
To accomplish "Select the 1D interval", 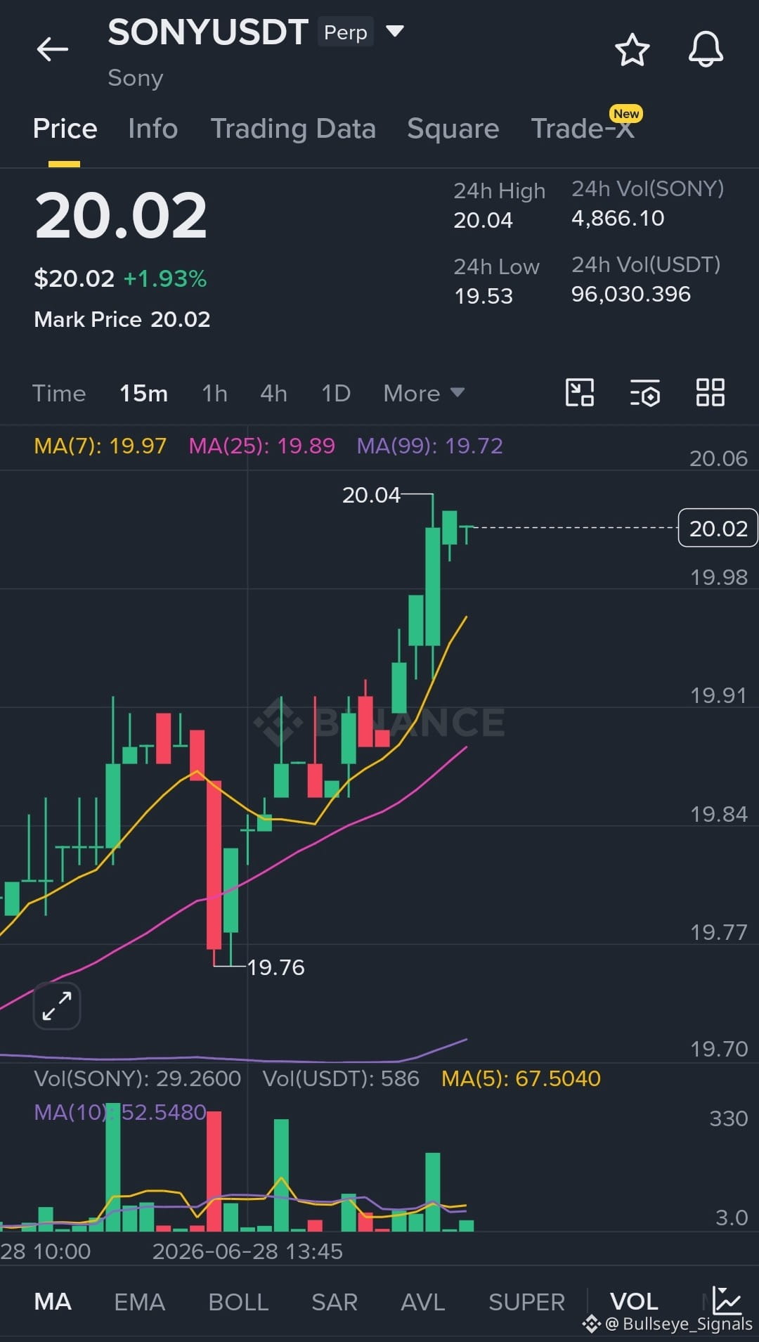I will tap(336, 394).
